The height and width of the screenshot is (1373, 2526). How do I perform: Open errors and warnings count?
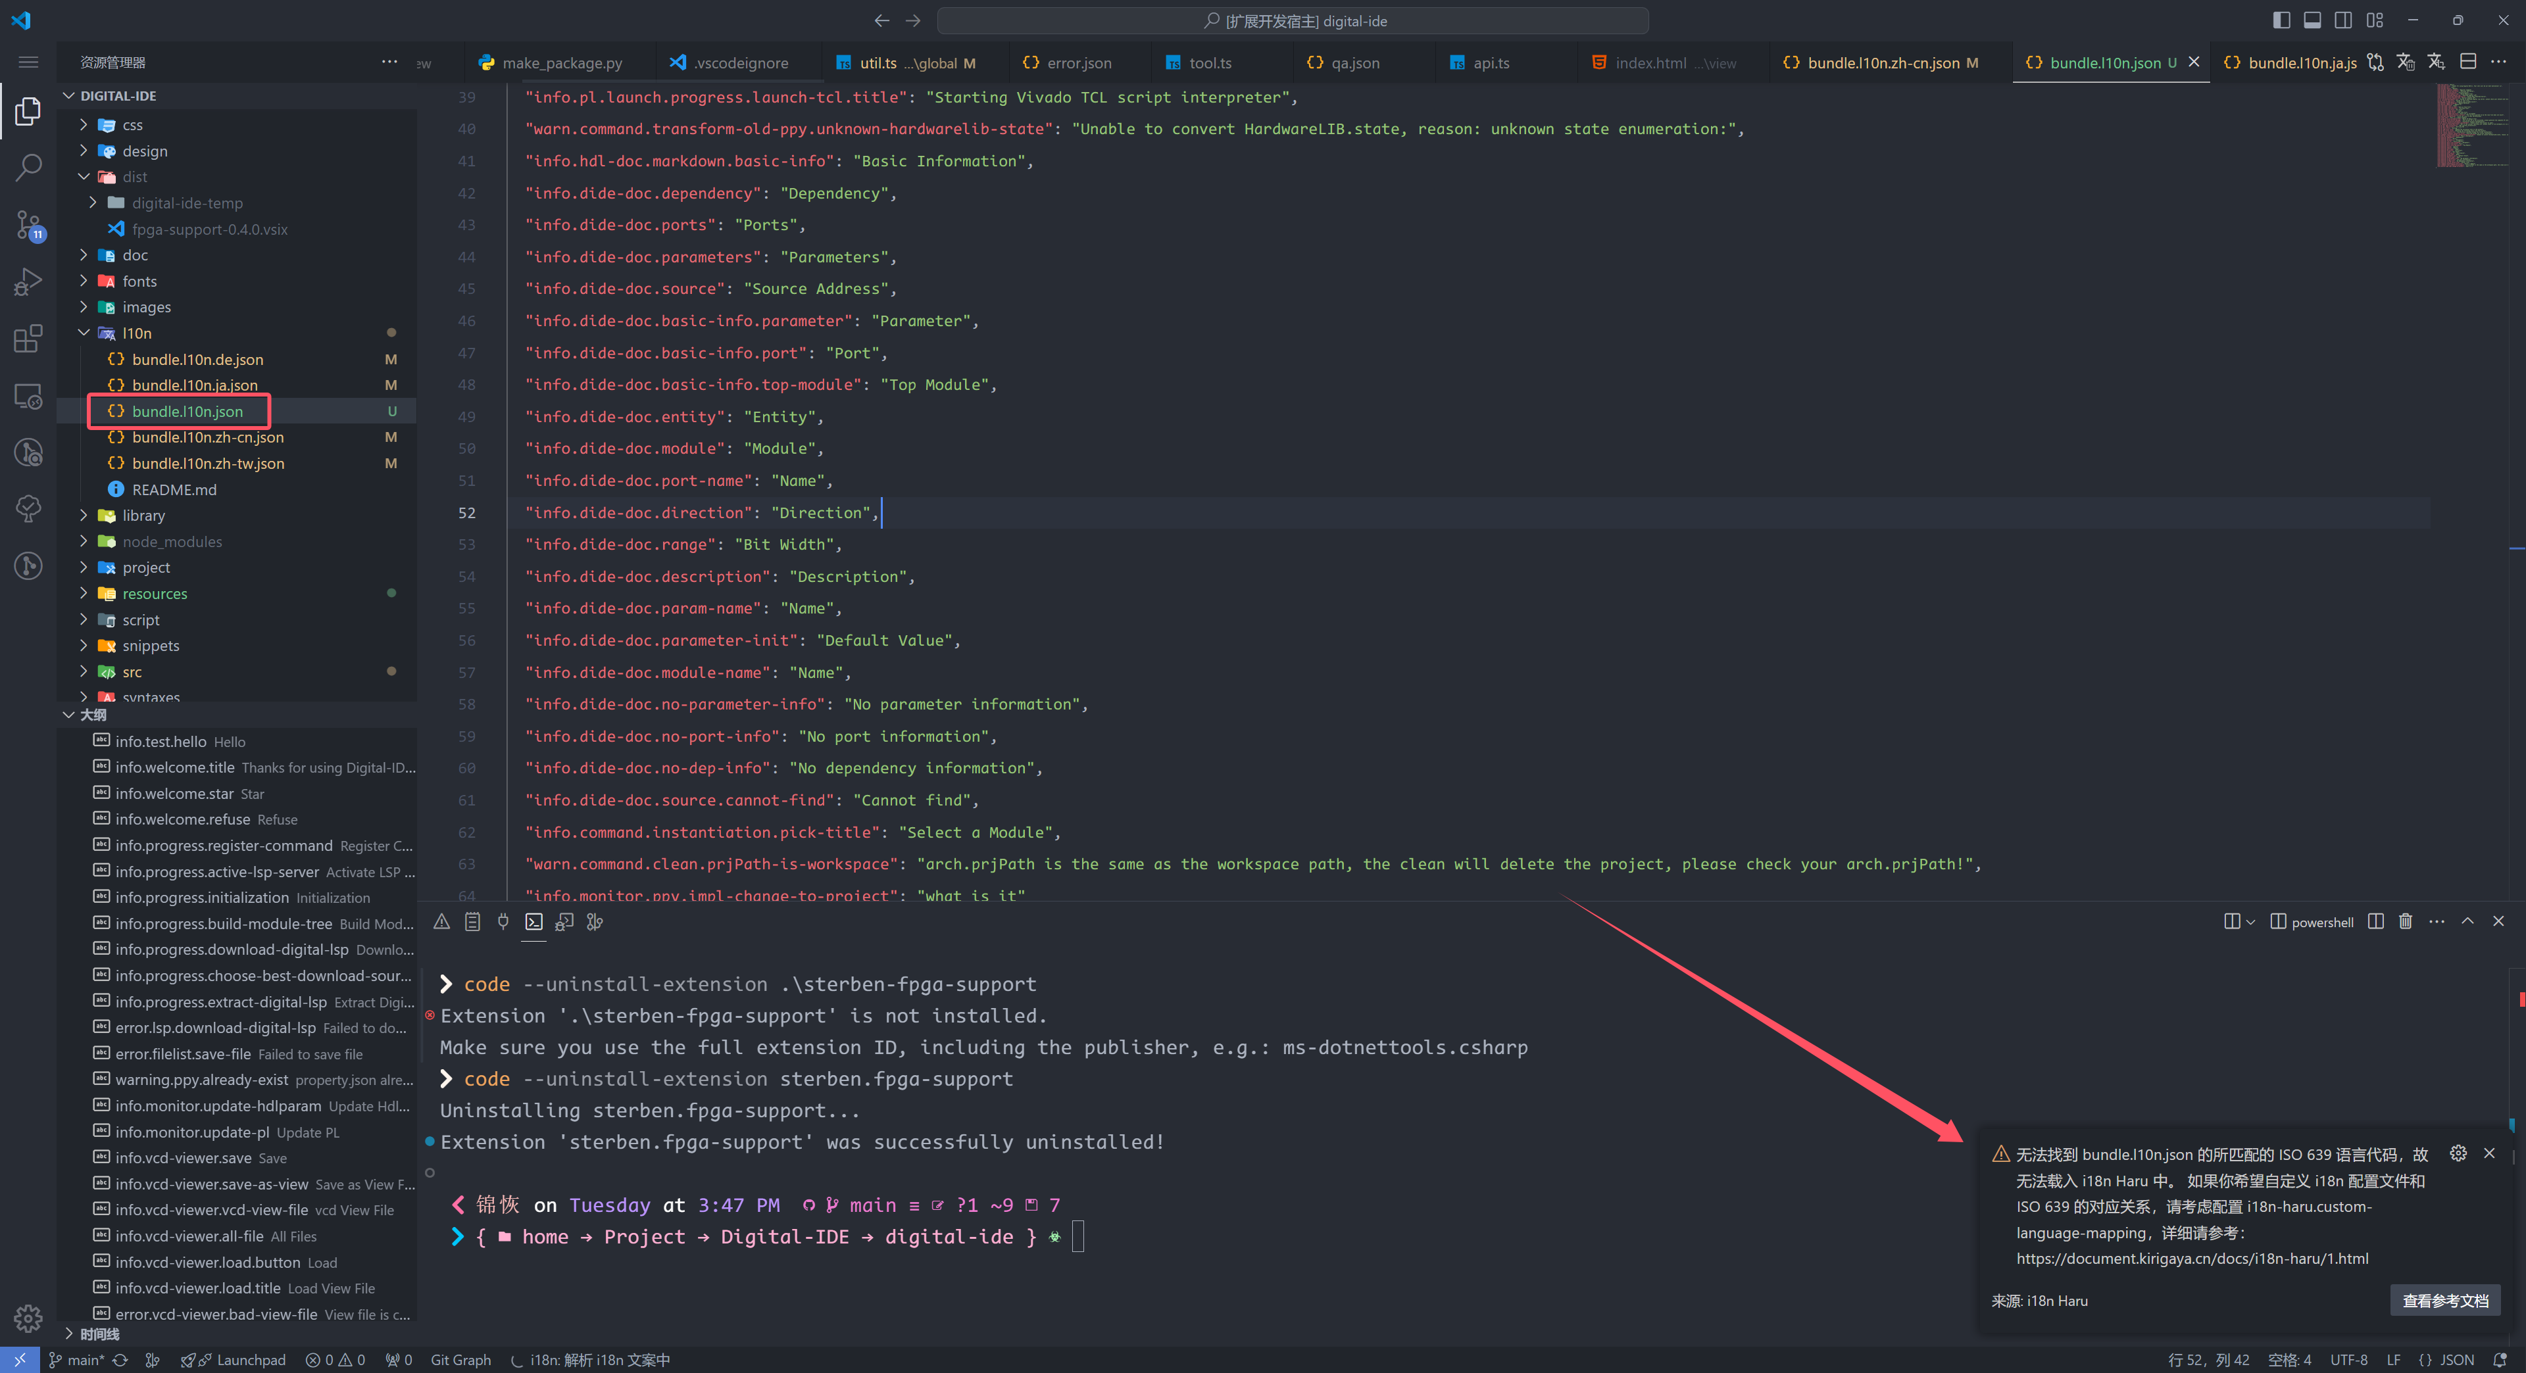pos(335,1359)
